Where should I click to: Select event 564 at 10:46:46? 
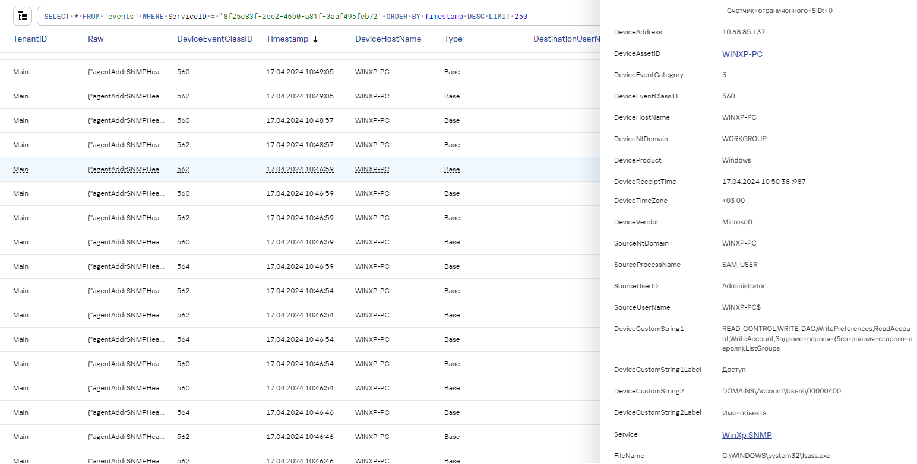[x=300, y=412]
